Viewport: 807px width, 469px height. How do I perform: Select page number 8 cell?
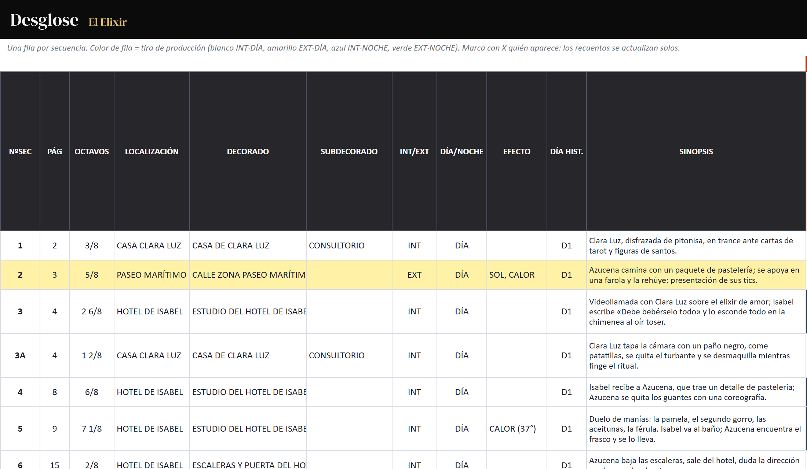click(x=55, y=392)
